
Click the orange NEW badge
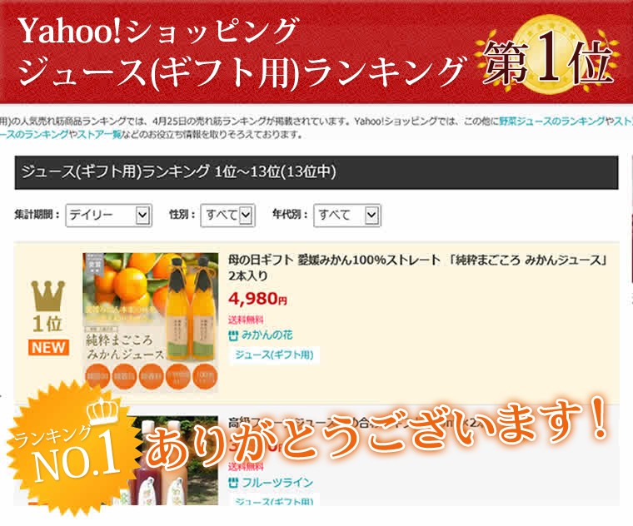coord(48,348)
